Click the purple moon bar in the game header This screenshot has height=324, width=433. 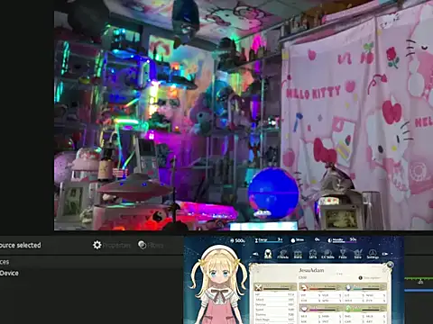(x=342, y=240)
